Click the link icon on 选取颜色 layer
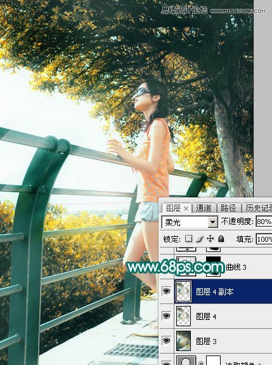Screen dimensions: 272x365 [x=200, y=362]
